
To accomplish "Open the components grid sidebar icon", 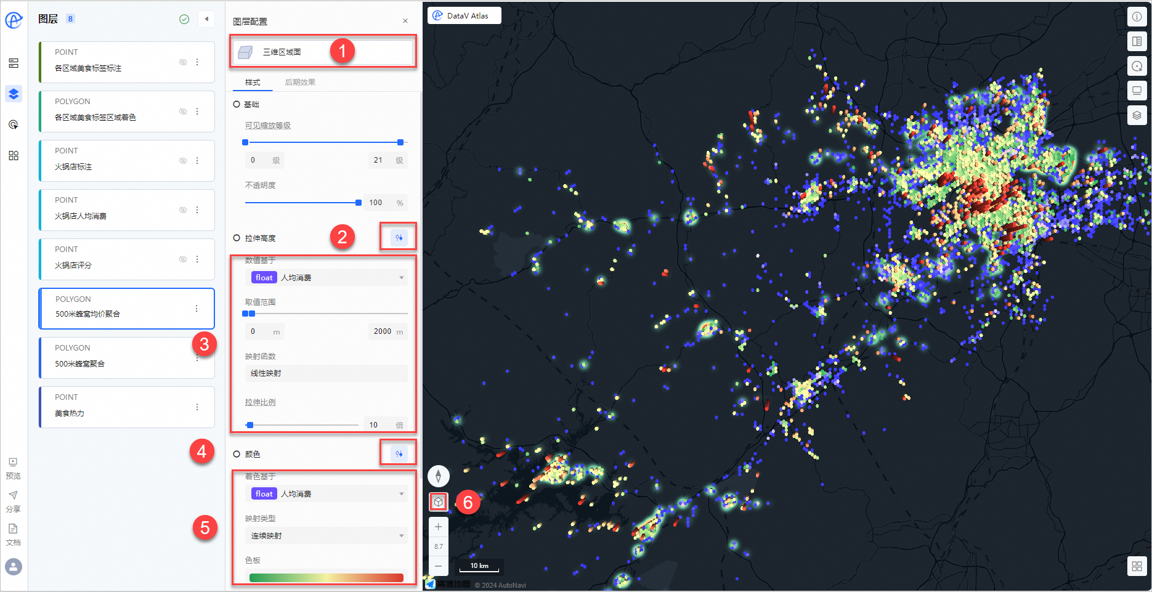I will coord(14,155).
